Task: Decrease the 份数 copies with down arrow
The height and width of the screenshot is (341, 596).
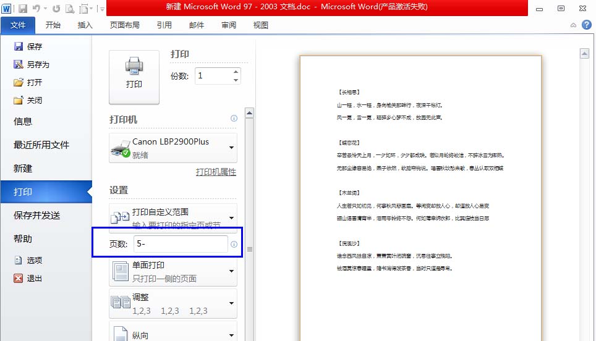Action: coord(235,80)
